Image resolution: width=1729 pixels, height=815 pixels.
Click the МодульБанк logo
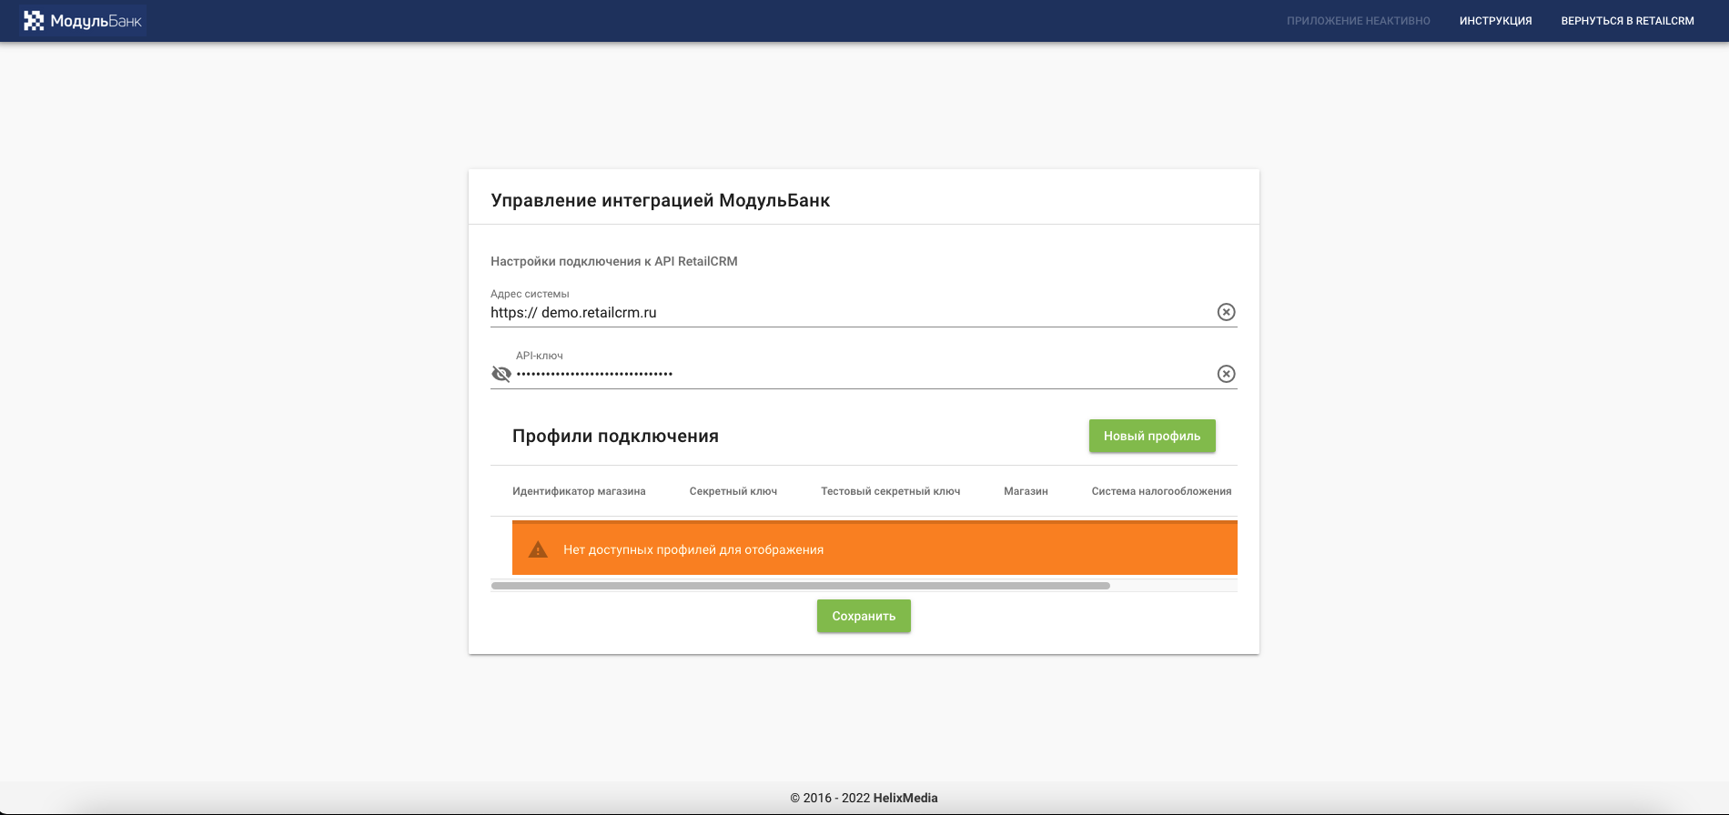(83, 21)
